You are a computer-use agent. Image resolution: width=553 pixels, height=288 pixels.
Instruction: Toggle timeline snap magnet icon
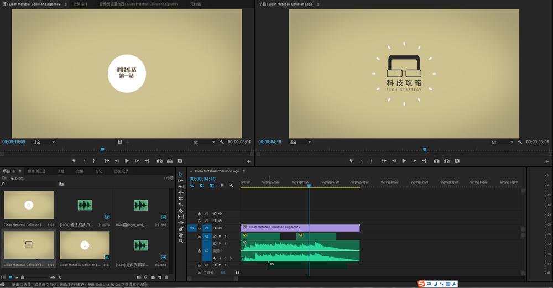202,186
